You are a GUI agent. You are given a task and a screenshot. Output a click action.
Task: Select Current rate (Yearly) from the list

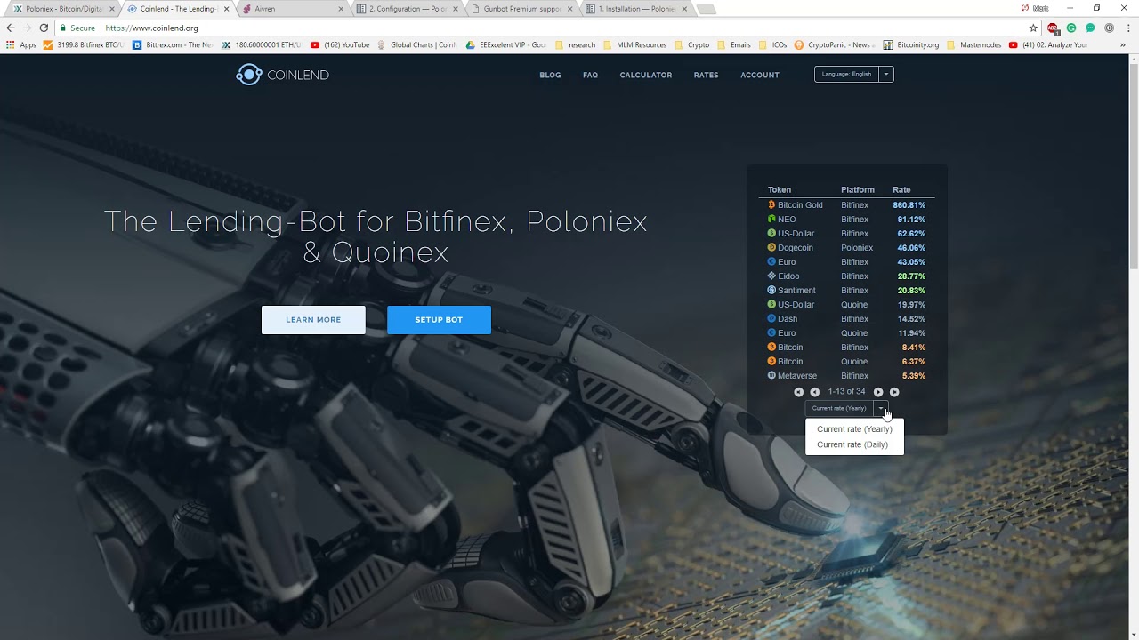tap(854, 429)
